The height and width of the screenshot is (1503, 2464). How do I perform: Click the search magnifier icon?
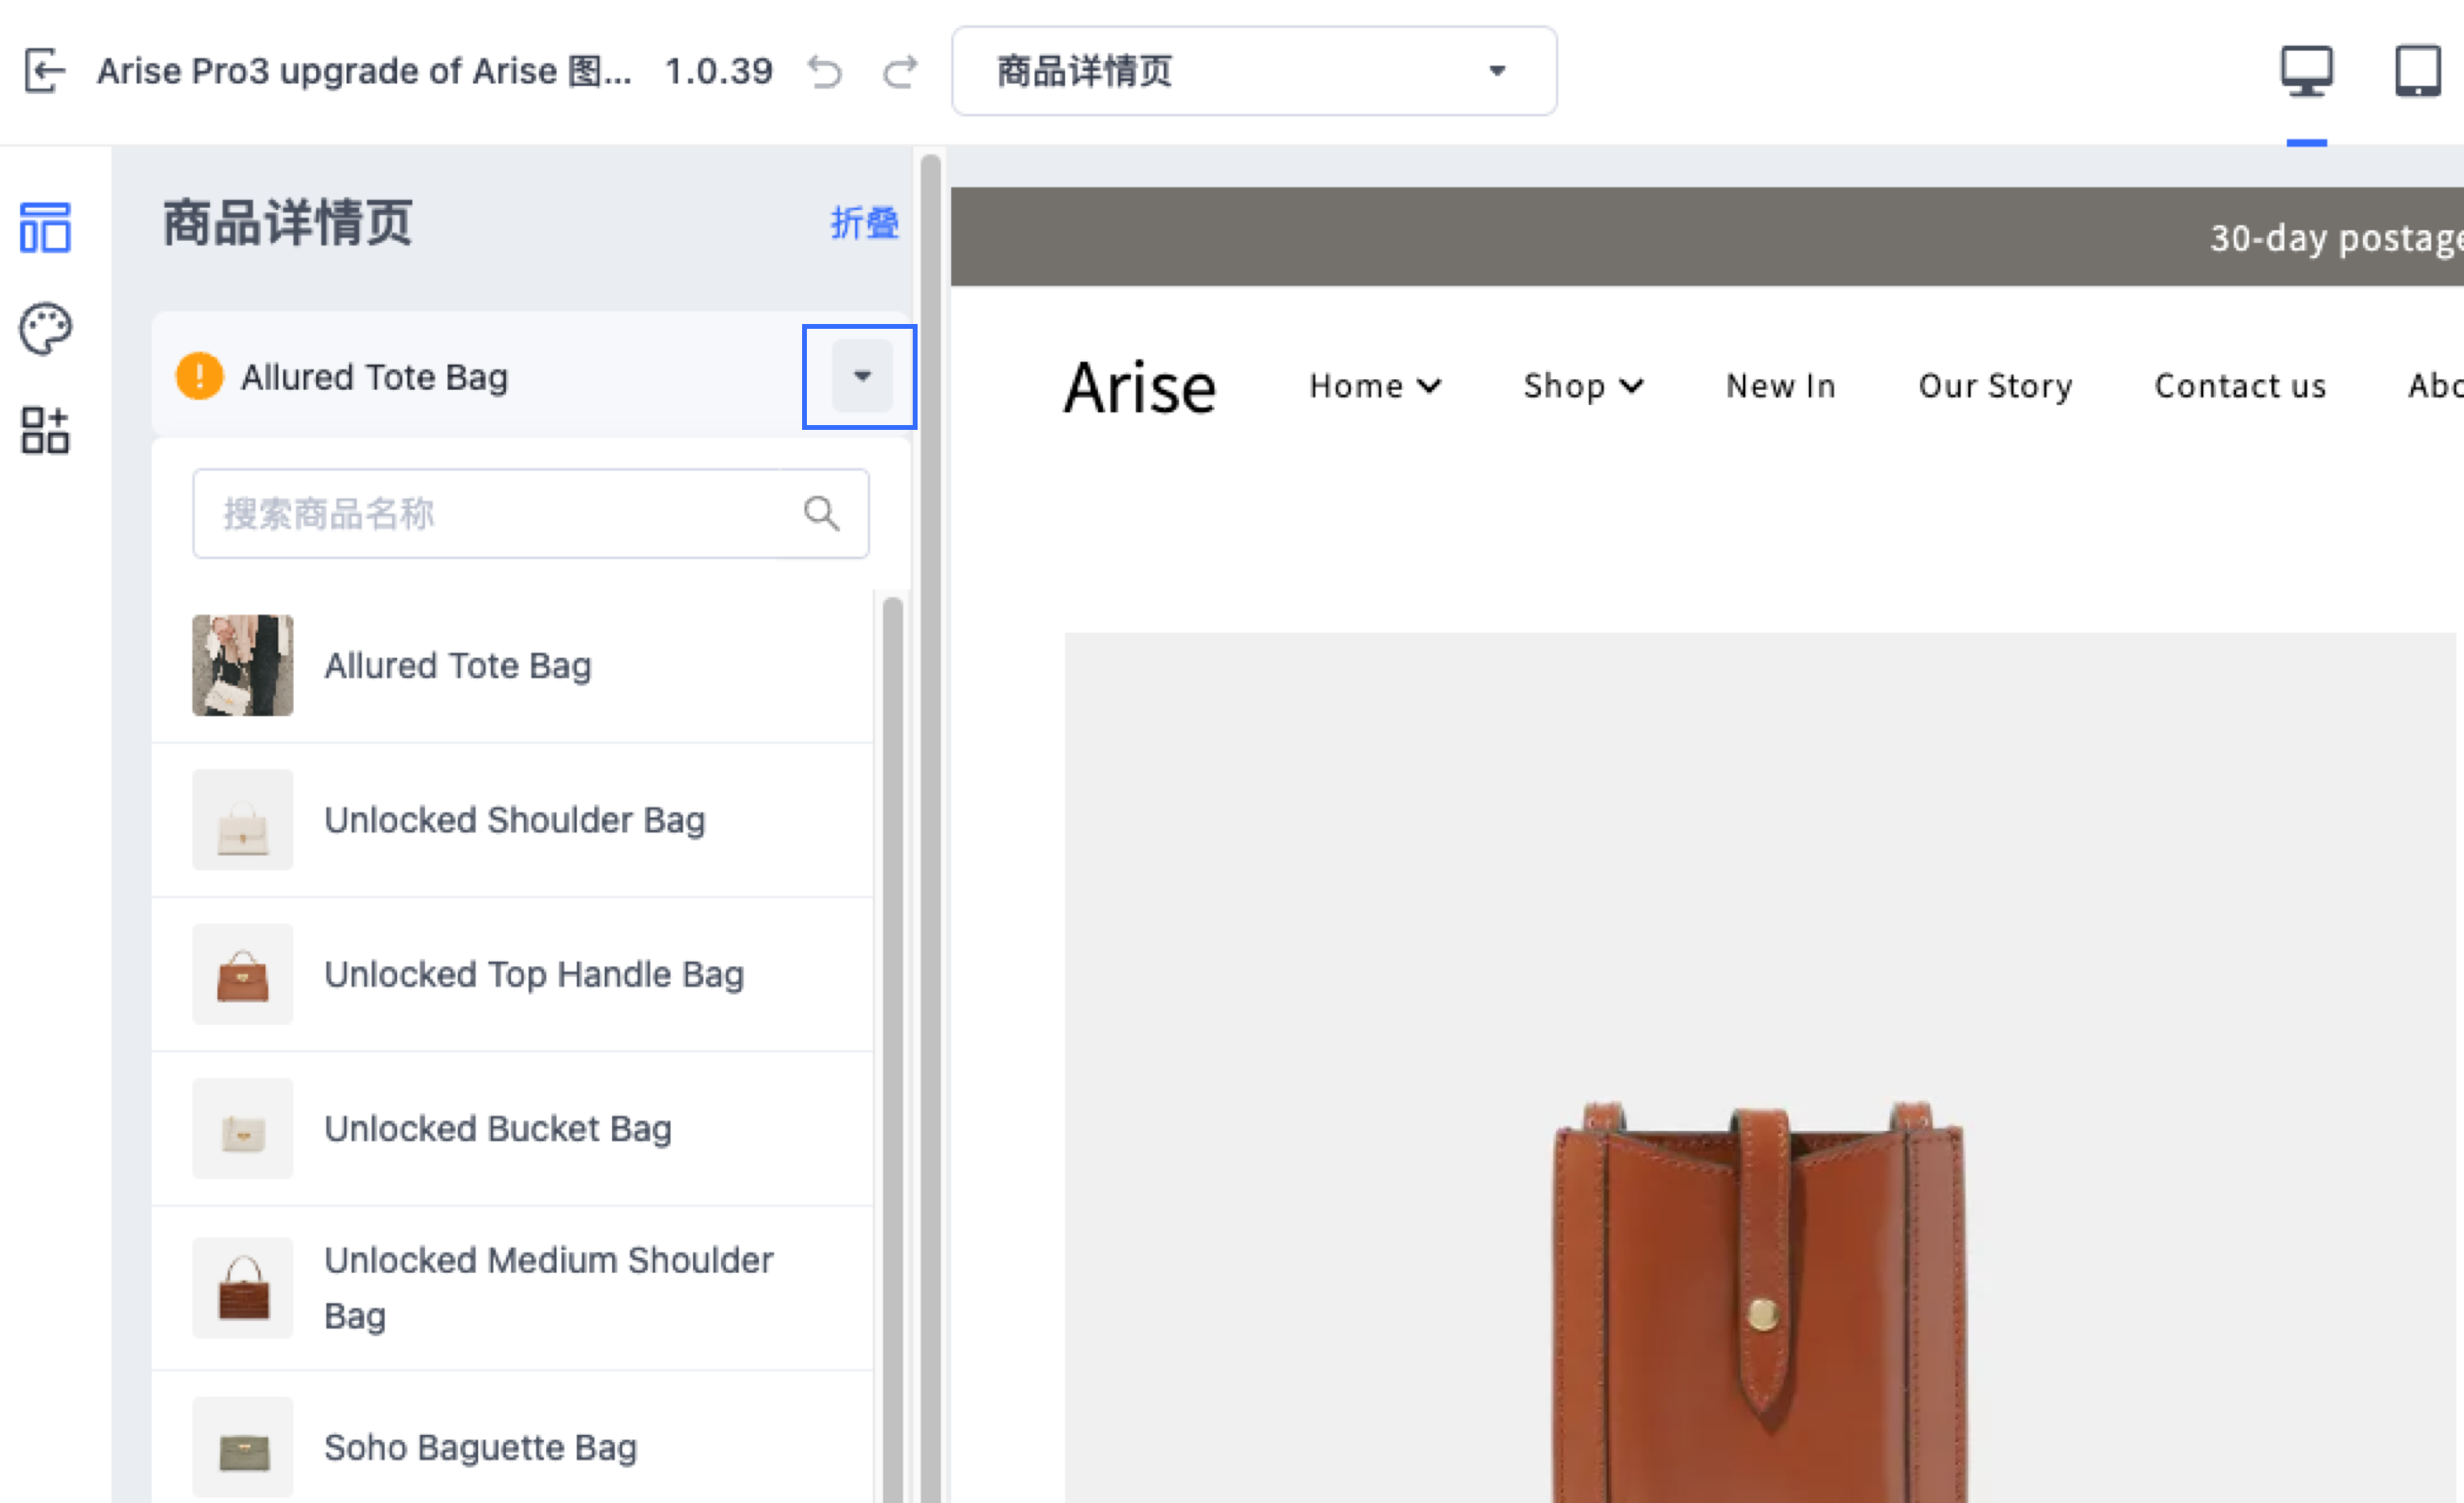pyautogui.click(x=821, y=514)
